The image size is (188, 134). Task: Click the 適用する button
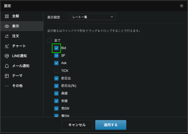click(111, 125)
